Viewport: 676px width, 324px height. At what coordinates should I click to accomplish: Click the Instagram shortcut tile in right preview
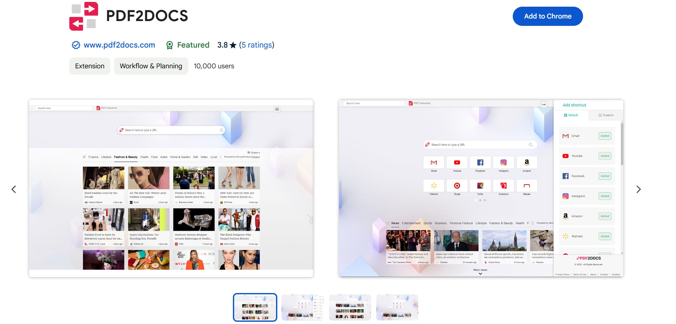tap(503, 162)
